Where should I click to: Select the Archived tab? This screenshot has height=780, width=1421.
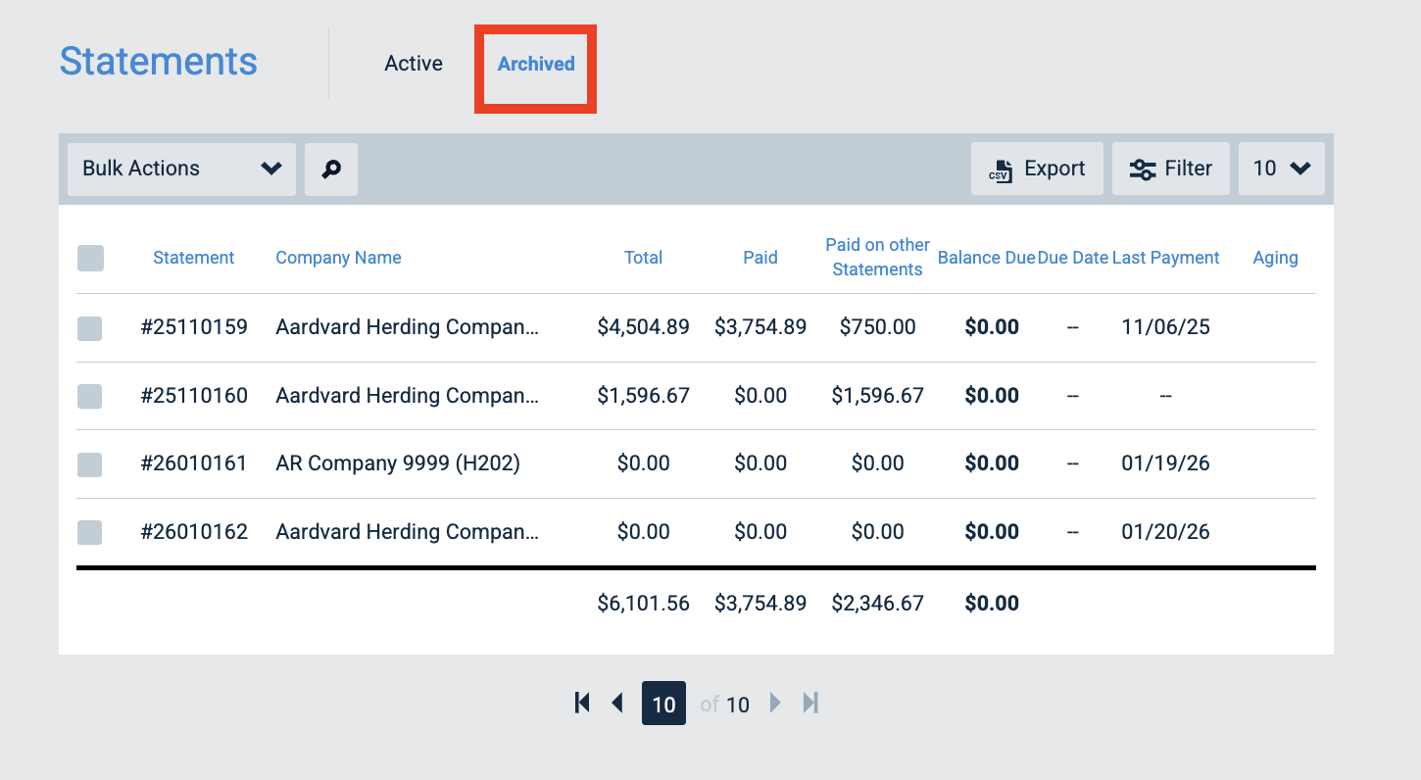tap(536, 64)
